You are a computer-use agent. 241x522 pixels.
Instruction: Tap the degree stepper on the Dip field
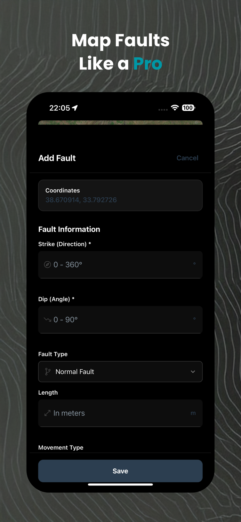[x=194, y=319]
